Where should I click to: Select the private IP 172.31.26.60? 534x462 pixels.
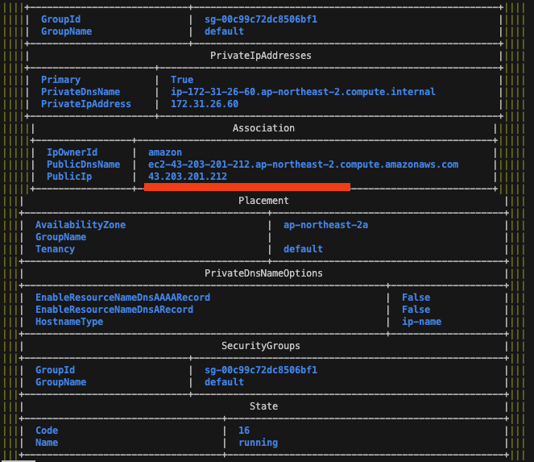[205, 104]
